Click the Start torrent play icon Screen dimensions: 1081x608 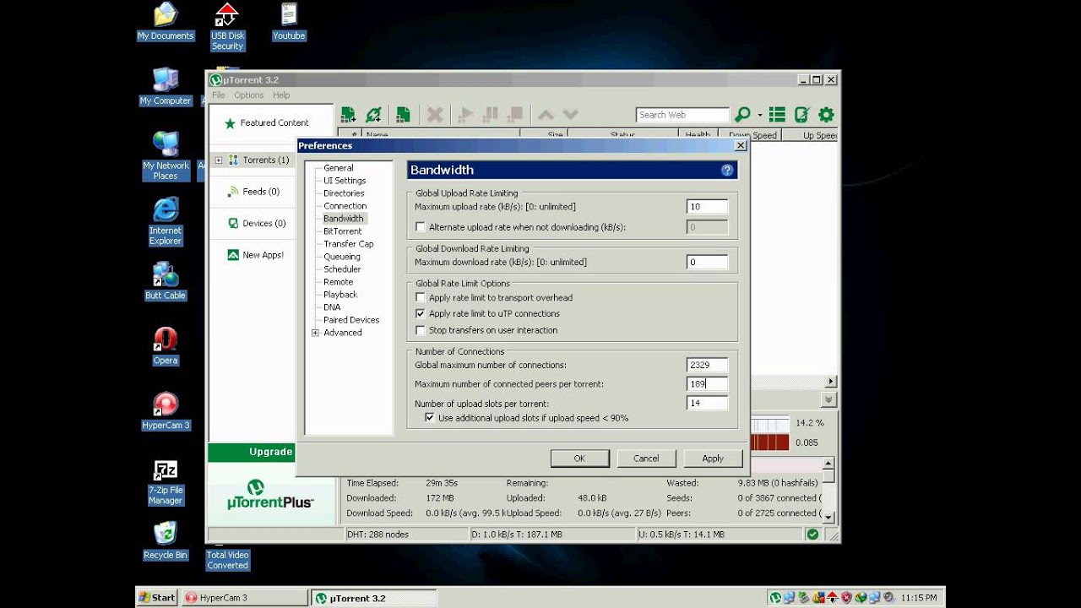click(465, 115)
